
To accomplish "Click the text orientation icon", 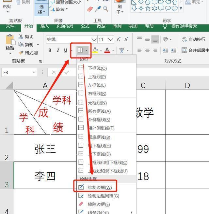I will pyautogui.click(x=166, y=39).
